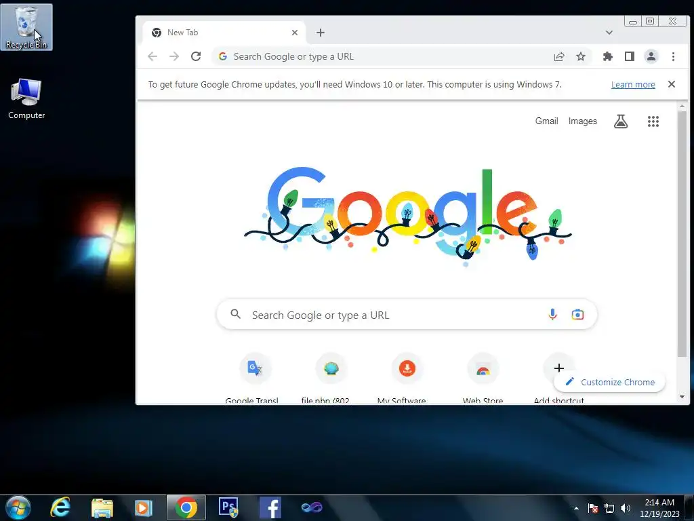Image resolution: width=694 pixels, height=521 pixels.
Task: Open the Search Labs flask icon
Action: point(621,121)
